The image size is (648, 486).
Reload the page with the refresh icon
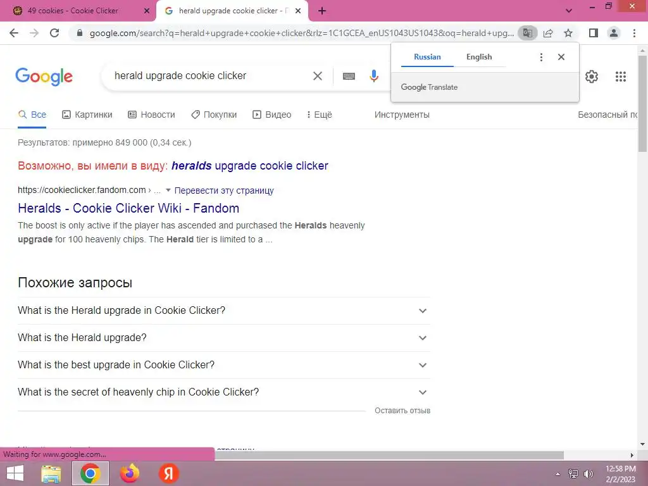(x=54, y=33)
